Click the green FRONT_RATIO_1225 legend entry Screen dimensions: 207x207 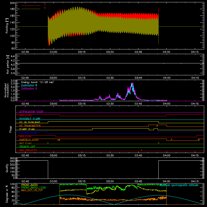(34, 188)
